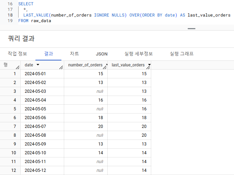Grab the date column resize handle
The height and width of the screenshot is (175, 234).
[61, 67]
